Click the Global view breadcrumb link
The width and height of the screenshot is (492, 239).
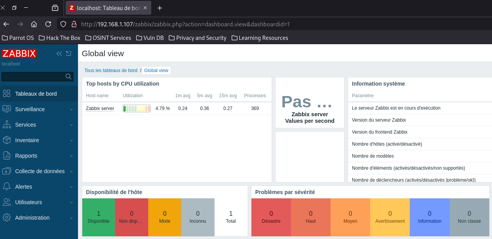[x=156, y=70]
